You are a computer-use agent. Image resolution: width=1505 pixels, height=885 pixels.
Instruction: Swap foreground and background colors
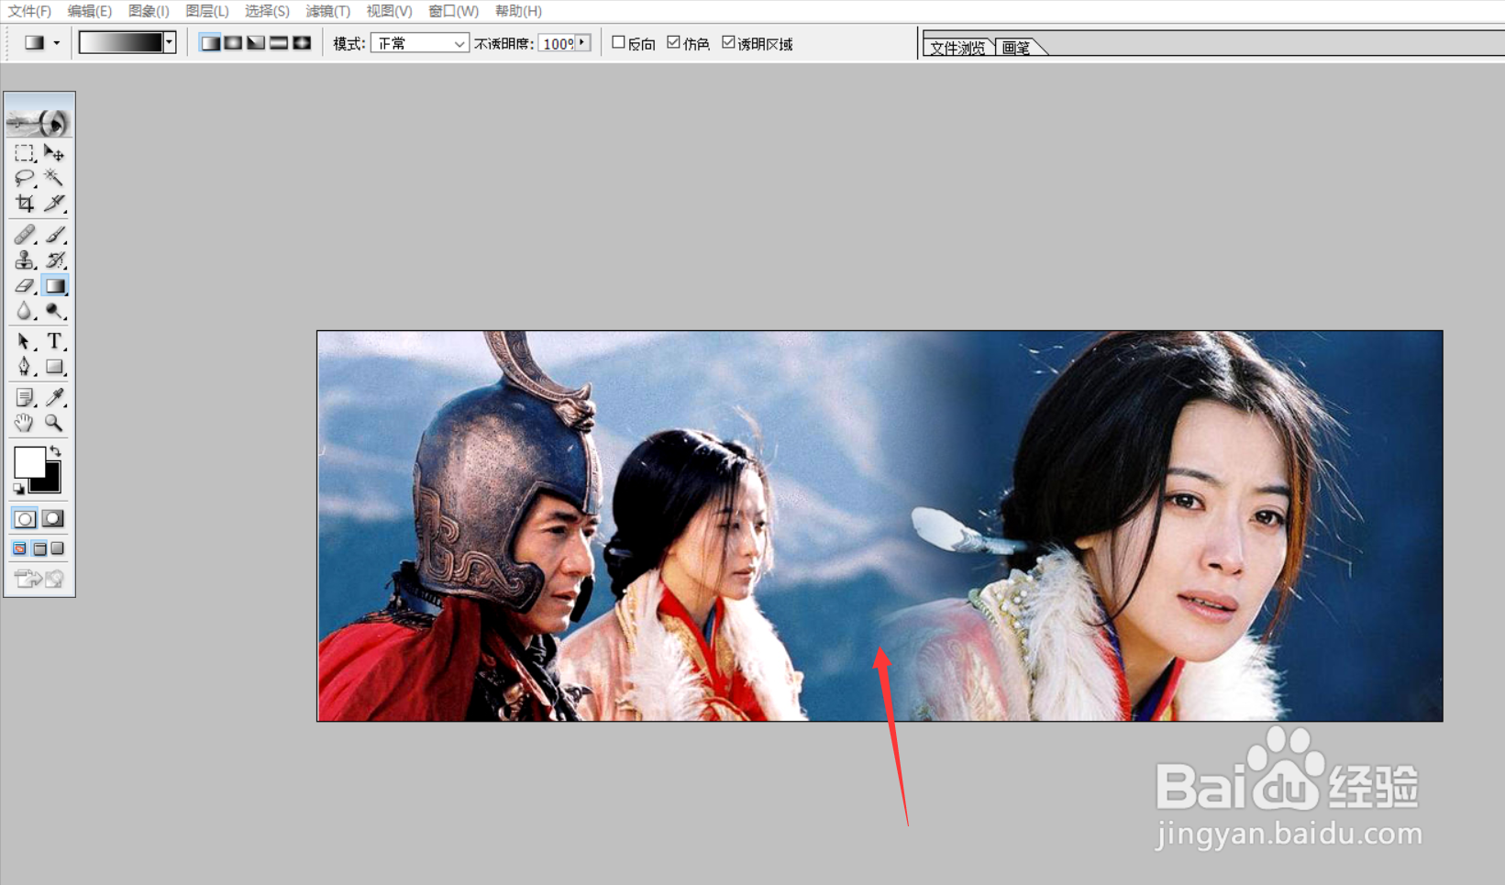click(56, 450)
